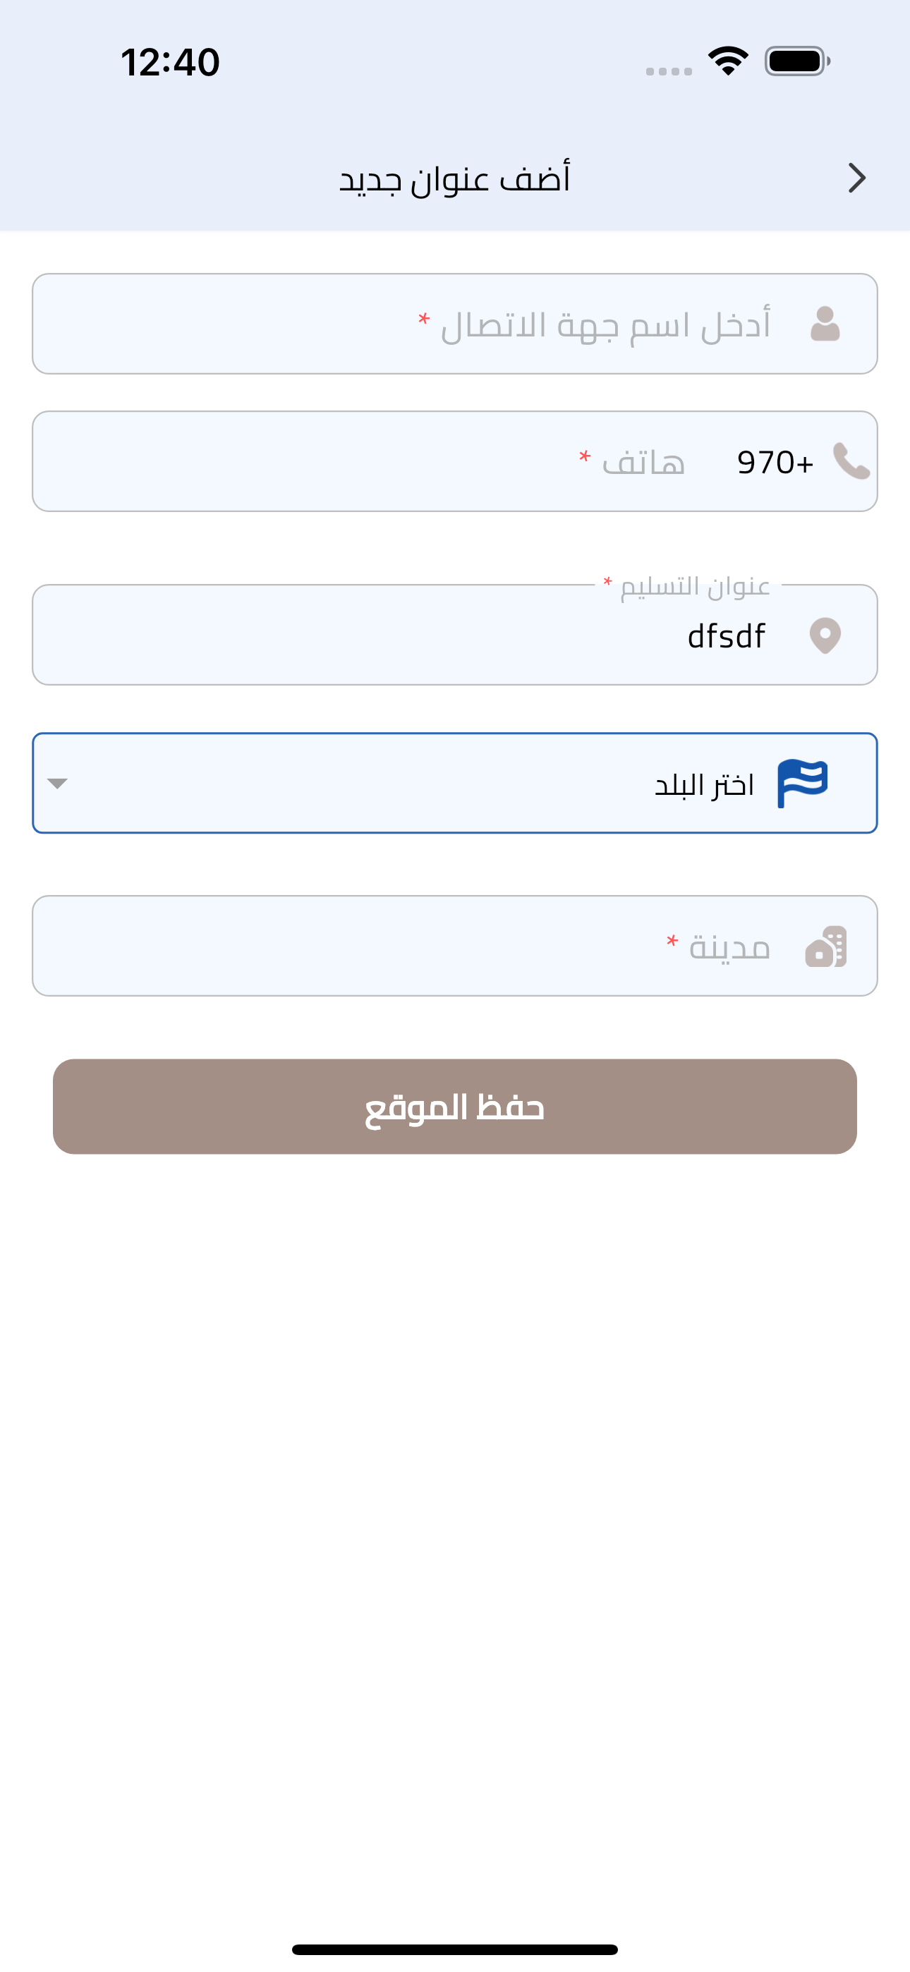Click the location pin icon

[x=825, y=635]
